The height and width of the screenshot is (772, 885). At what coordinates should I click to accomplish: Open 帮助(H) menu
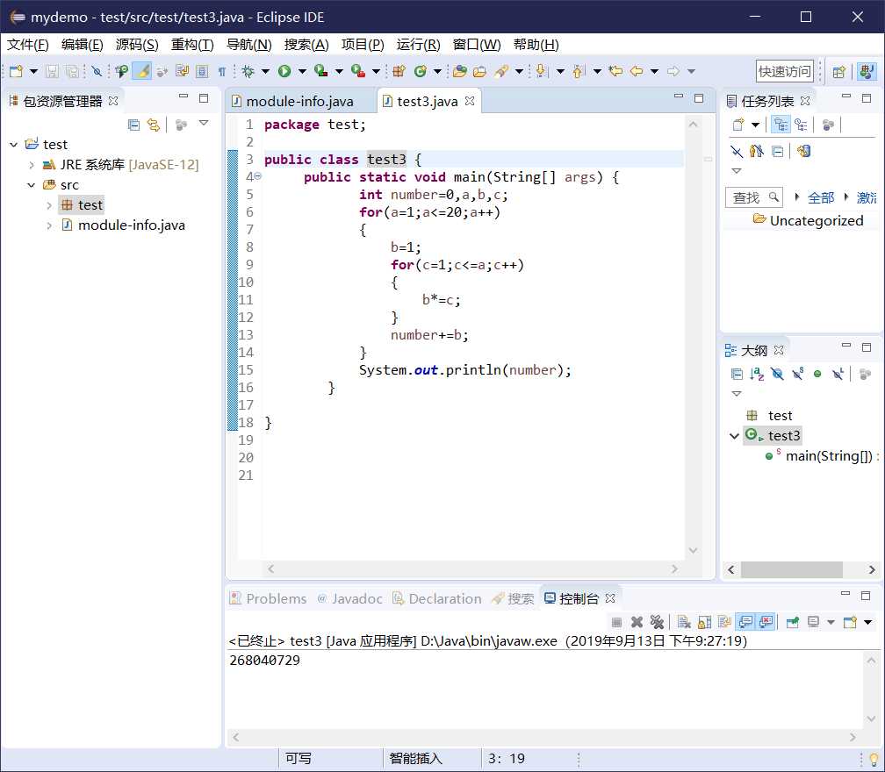click(x=536, y=45)
